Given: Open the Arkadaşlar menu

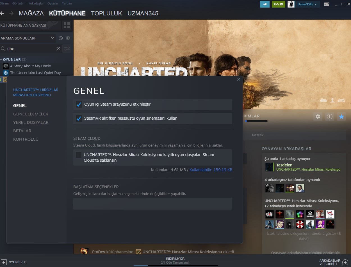Looking at the screenshot, I should [x=36, y=3].
